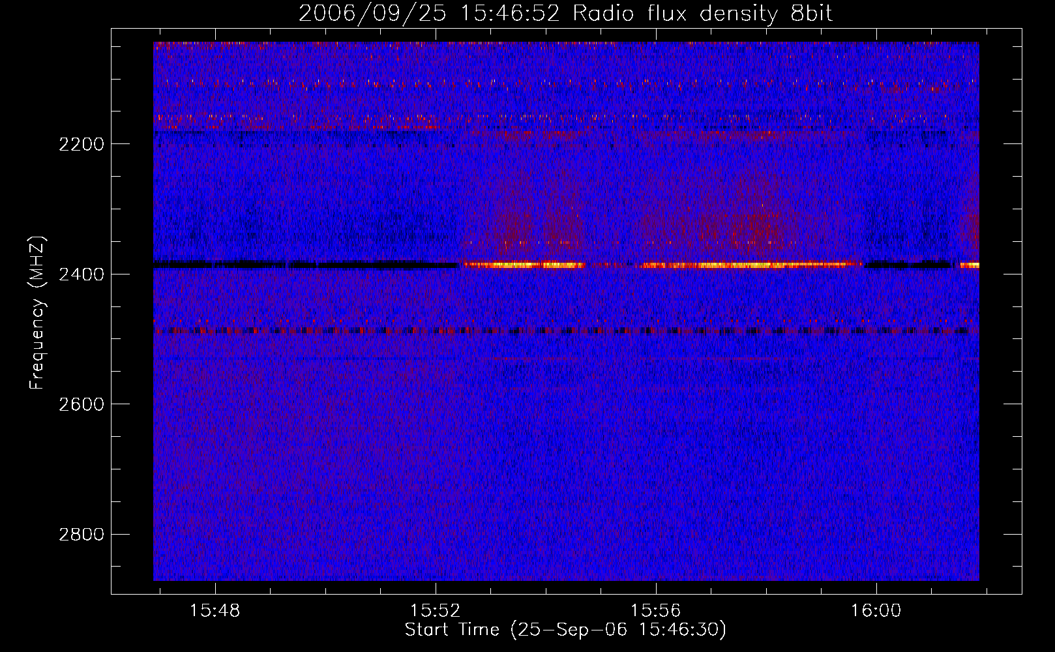Click the "Start Time (25-Sep-06 15:46:30)" x-axis label
This screenshot has height=652, width=1055.
tap(565, 630)
